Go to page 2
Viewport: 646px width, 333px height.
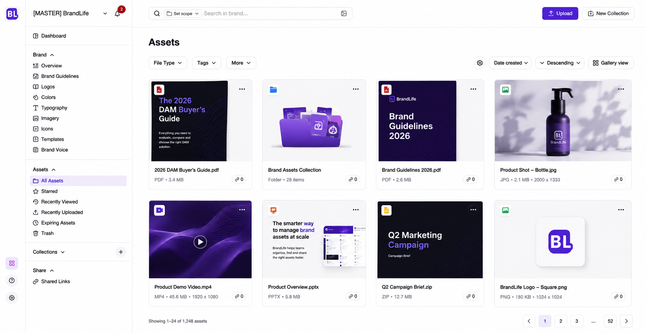(561, 321)
